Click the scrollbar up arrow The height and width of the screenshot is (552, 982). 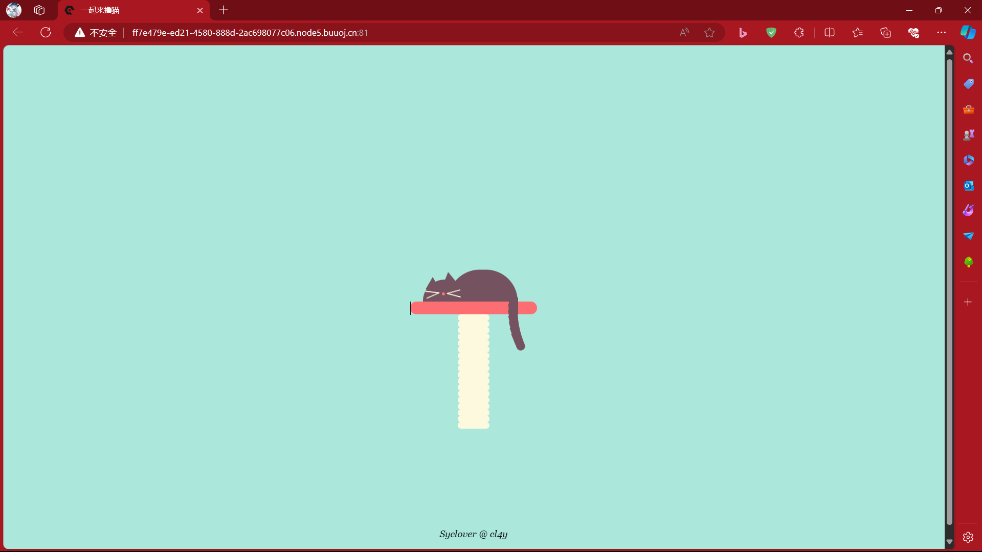tap(949, 52)
